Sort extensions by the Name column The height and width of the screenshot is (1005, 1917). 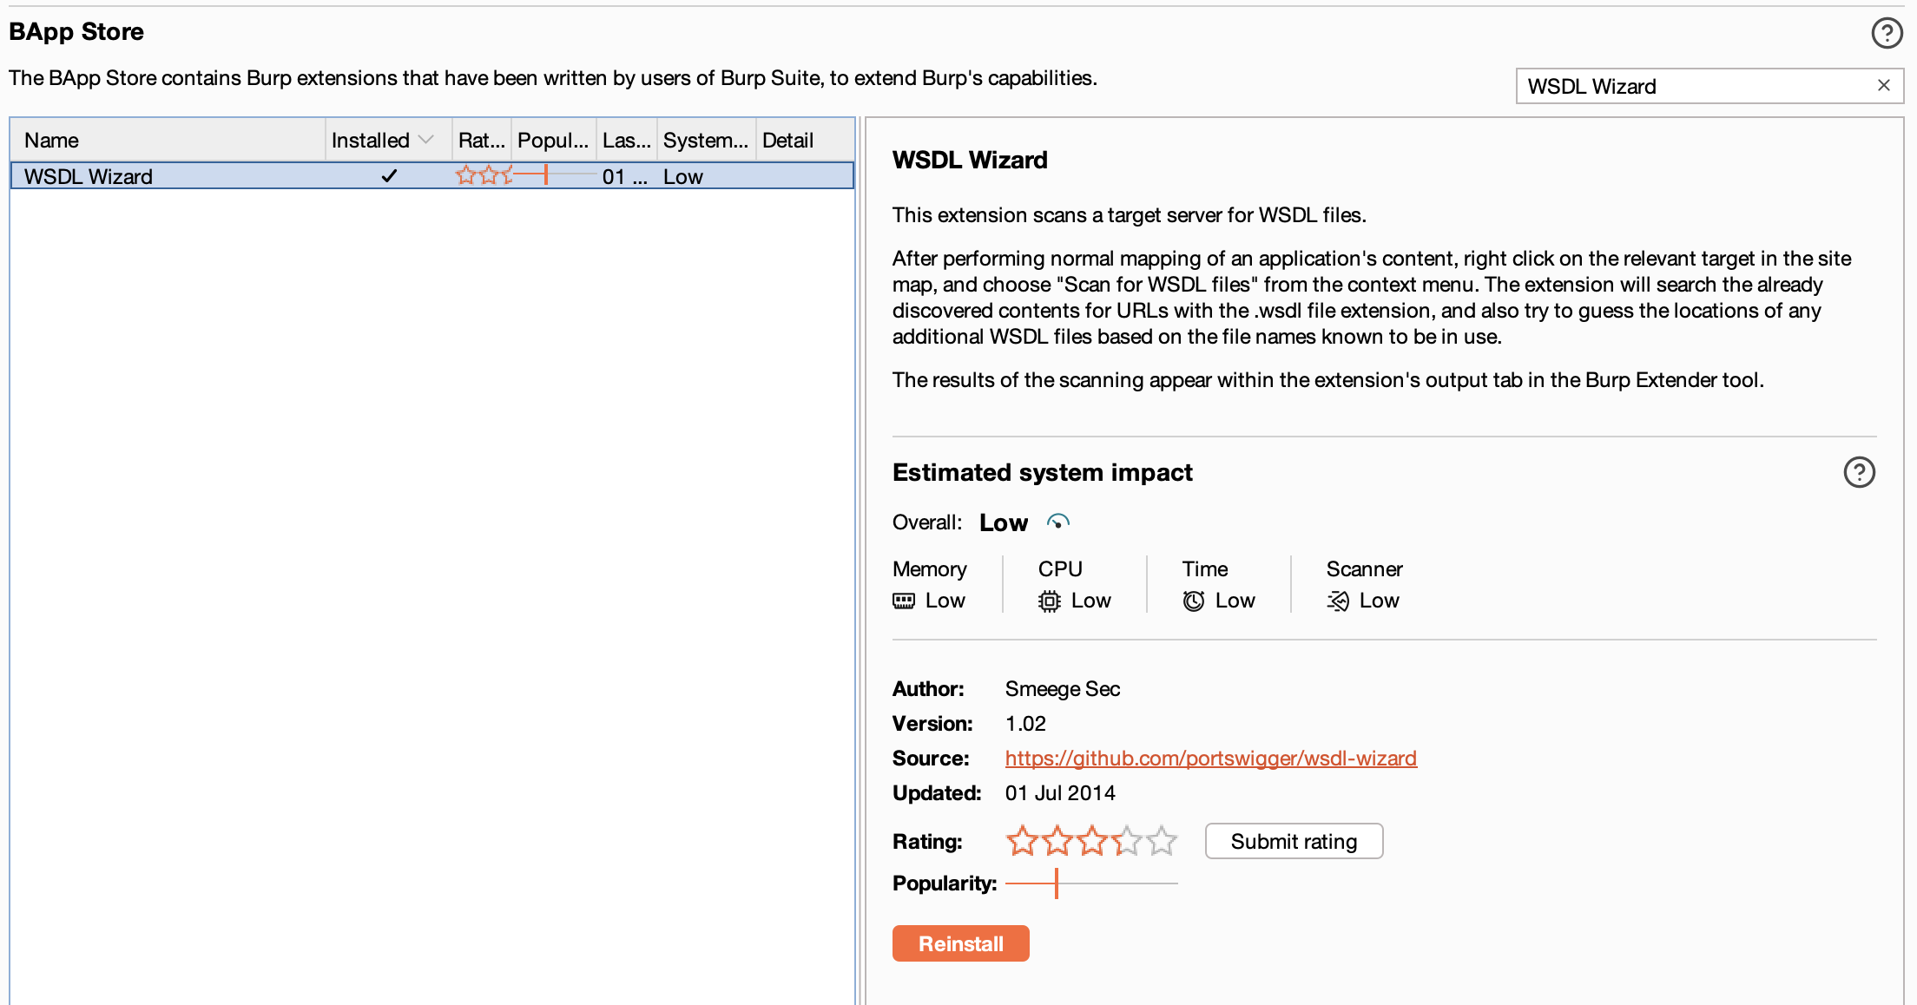[x=50, y=139]
